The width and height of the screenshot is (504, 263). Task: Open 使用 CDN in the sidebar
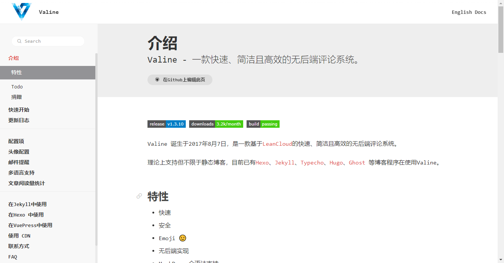19,236
